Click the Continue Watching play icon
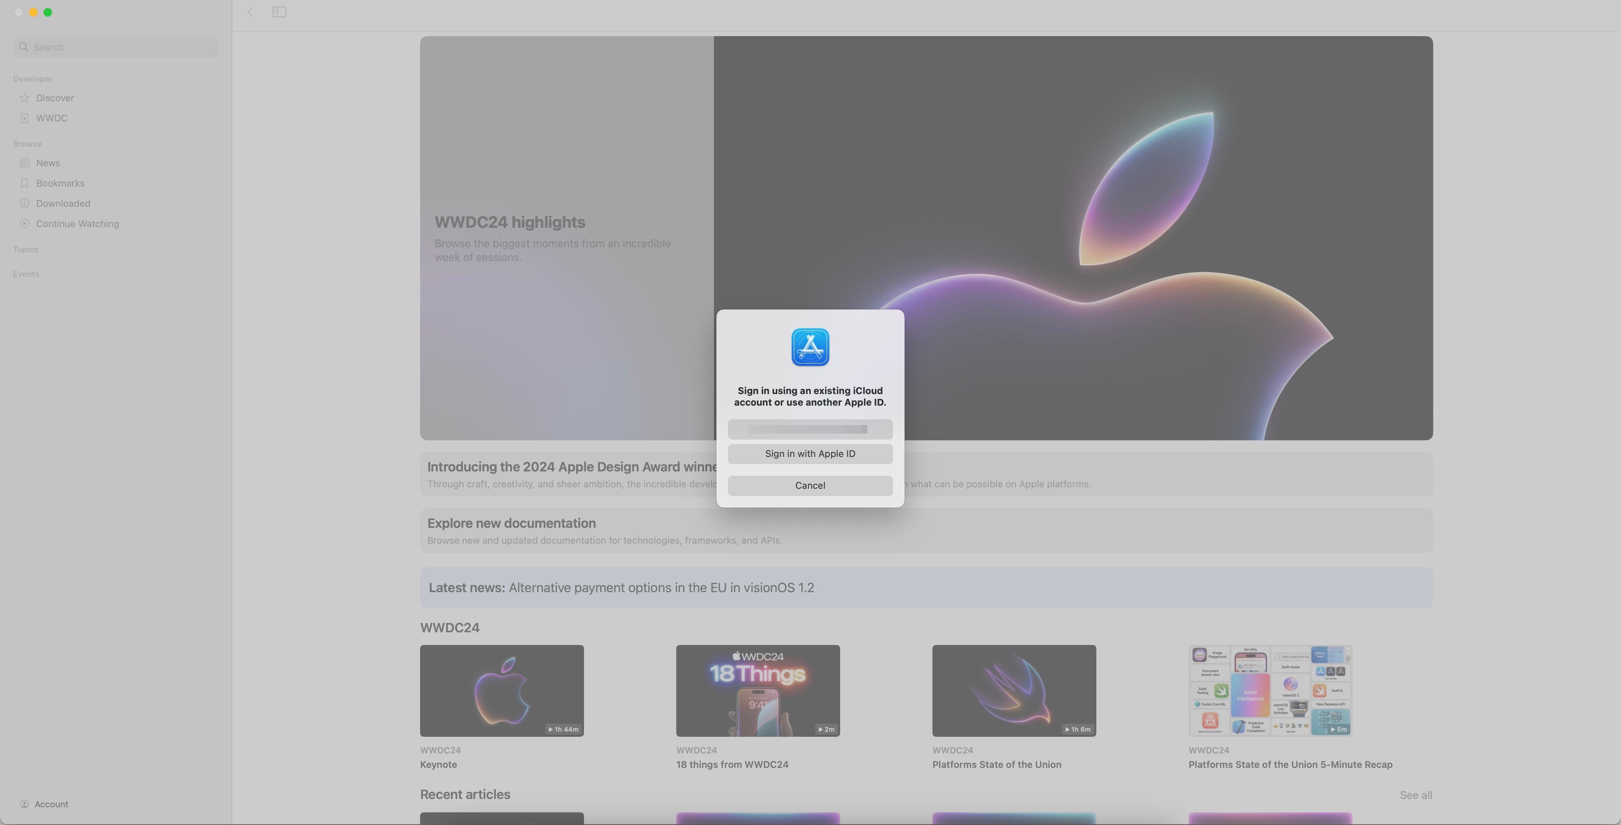Viewport: 1621px width, 825px height. [x=25, y=224]
